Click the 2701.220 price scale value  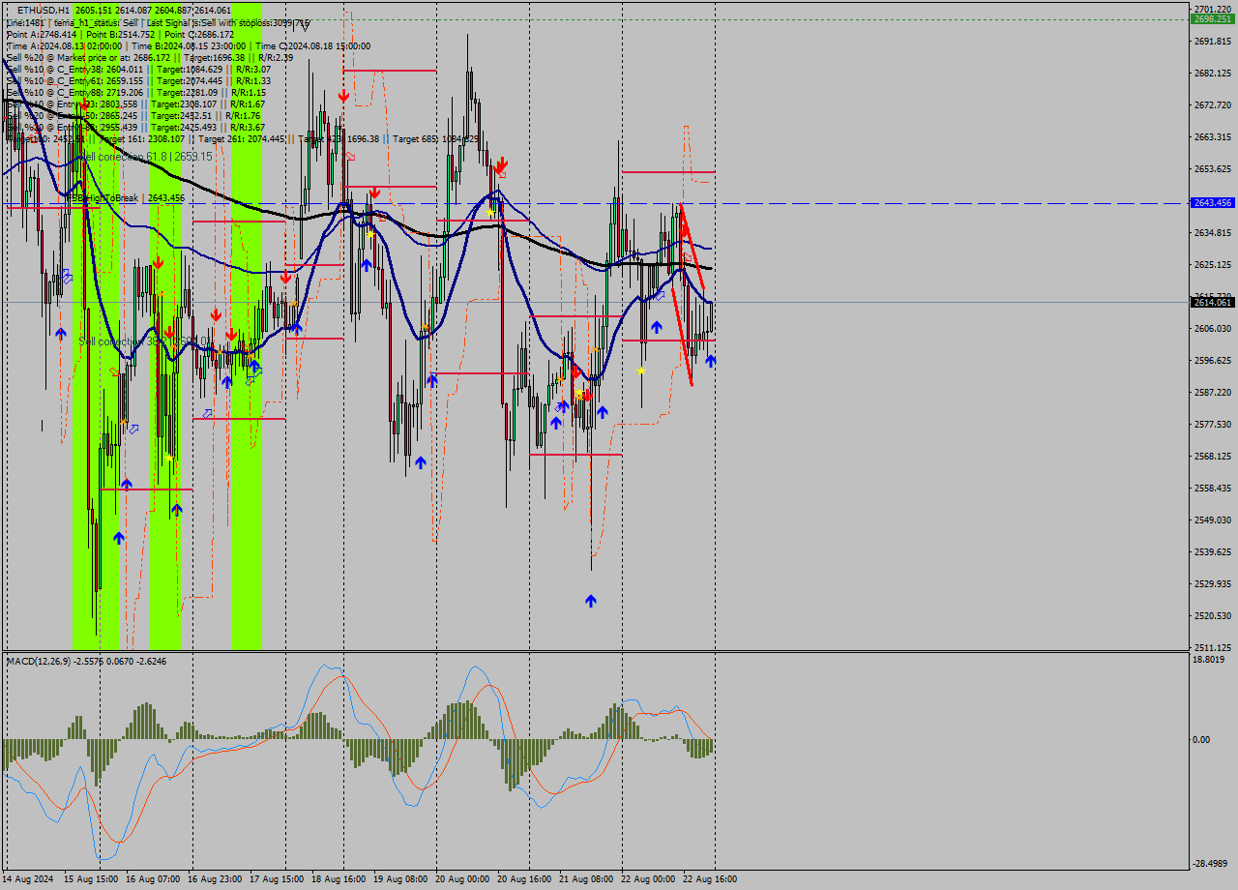[1213, 9]
